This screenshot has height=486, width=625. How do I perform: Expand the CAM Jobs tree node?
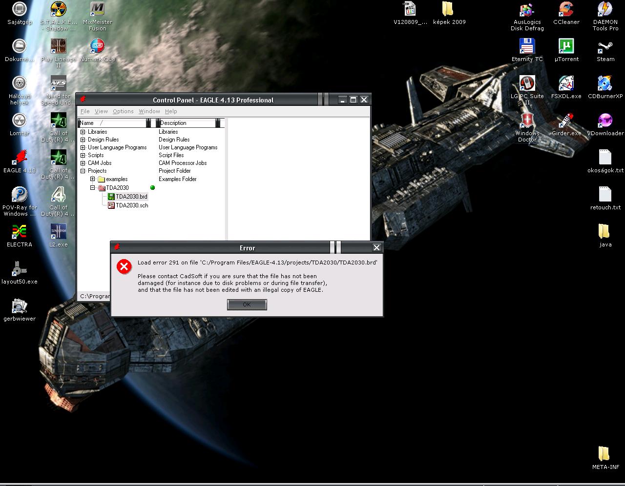point(83,163)
